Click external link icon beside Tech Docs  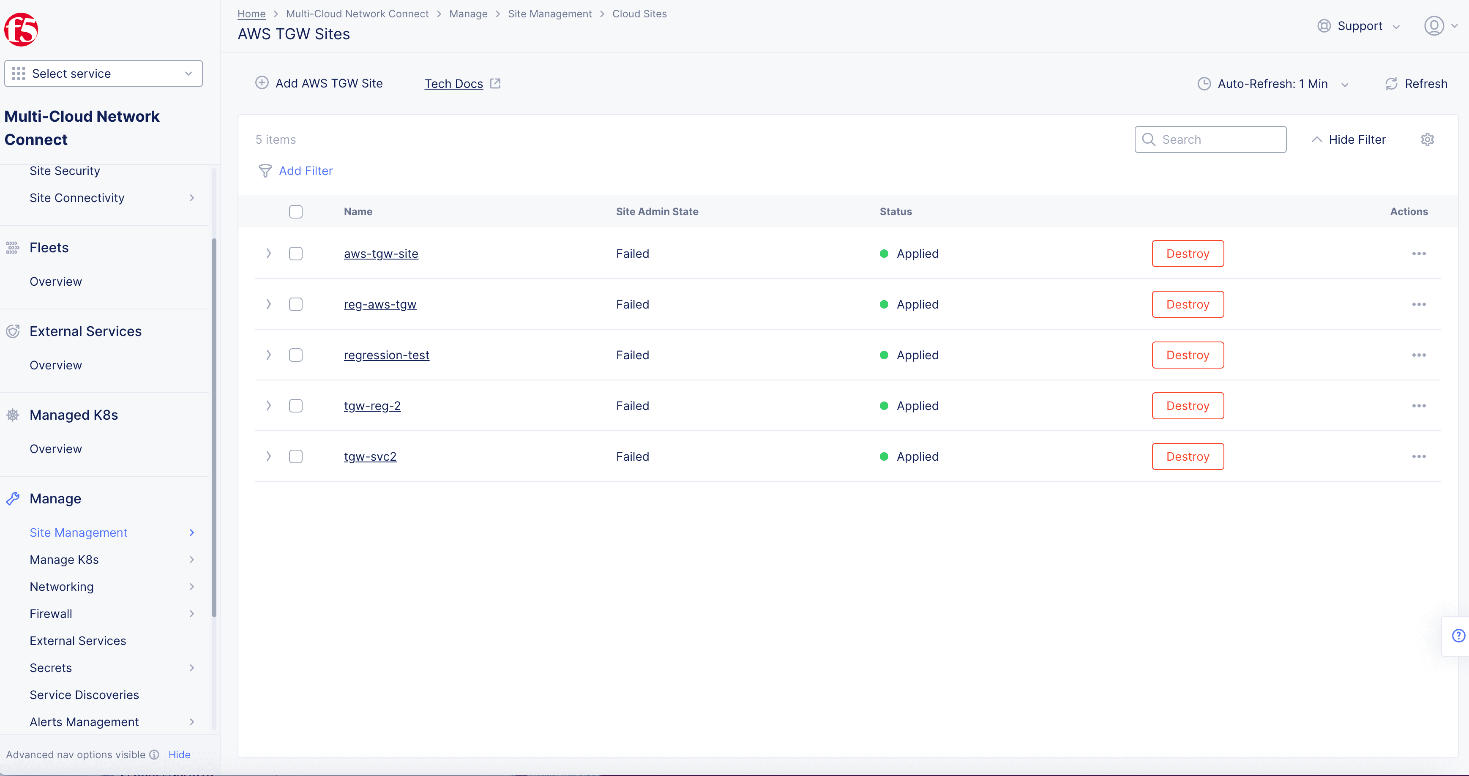[x=495, y=83]
